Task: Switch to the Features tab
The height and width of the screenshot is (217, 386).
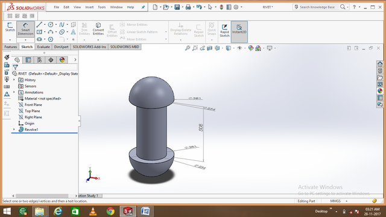Action: tap(11, 47)
